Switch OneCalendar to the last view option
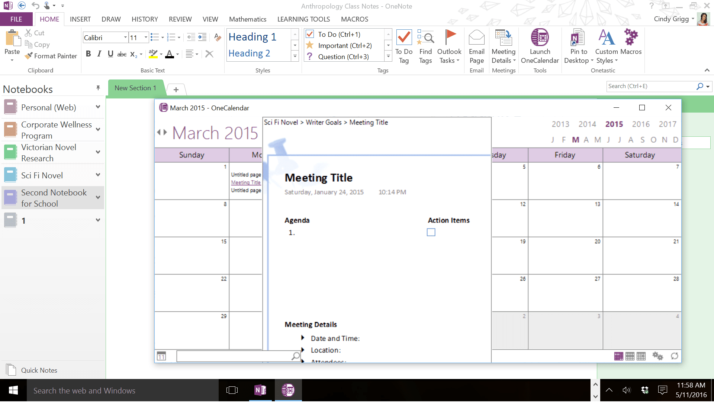Screen dimensions: 714x402 (x=641, y=356)
